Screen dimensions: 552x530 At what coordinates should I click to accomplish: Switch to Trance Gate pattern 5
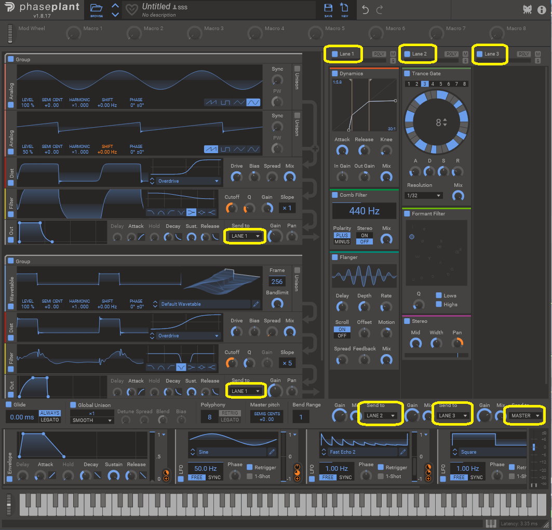[x=441, y=84]
